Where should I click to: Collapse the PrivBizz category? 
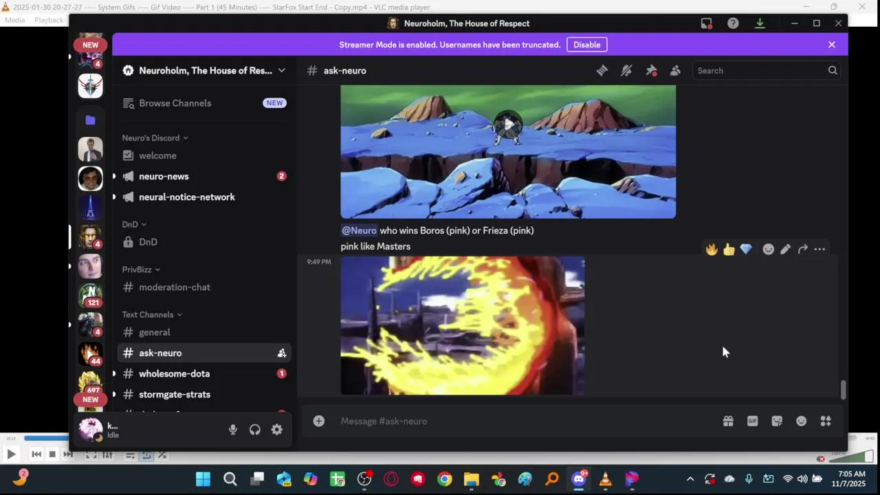141,269
